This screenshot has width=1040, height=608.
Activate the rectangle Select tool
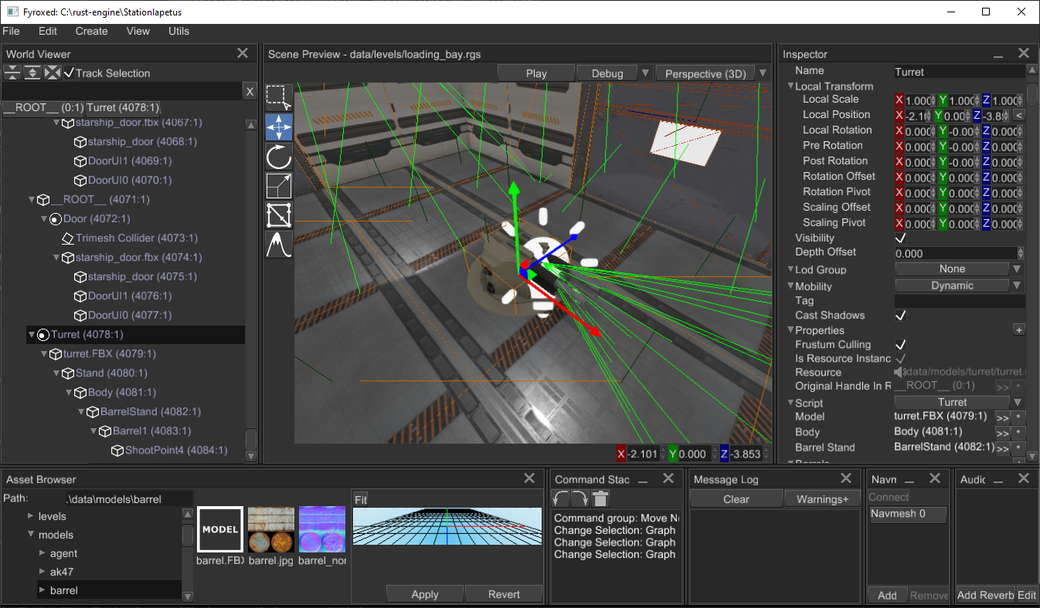click(278, 98)
